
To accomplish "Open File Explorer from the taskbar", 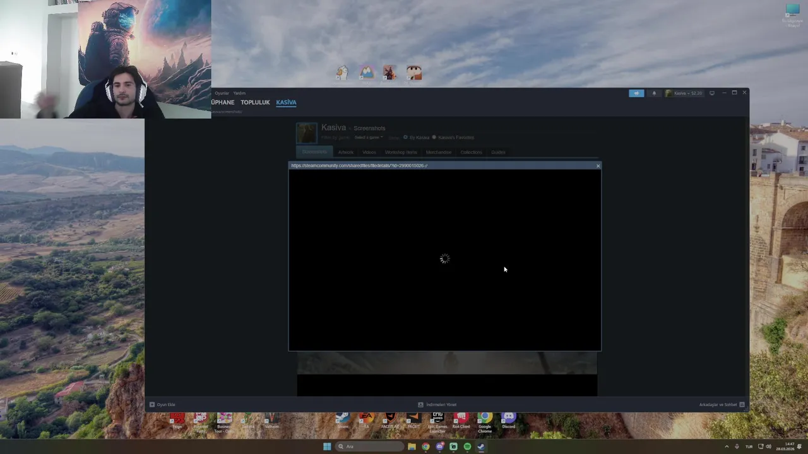I will coord(412,446).
